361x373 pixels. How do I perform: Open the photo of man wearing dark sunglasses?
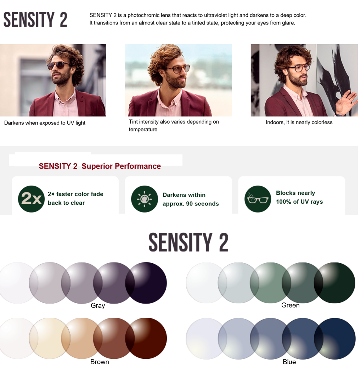tap(53, 80)
